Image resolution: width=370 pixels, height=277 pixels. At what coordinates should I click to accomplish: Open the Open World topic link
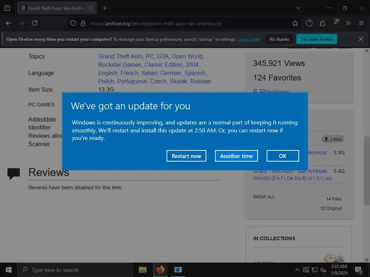[x=187, y=56]
